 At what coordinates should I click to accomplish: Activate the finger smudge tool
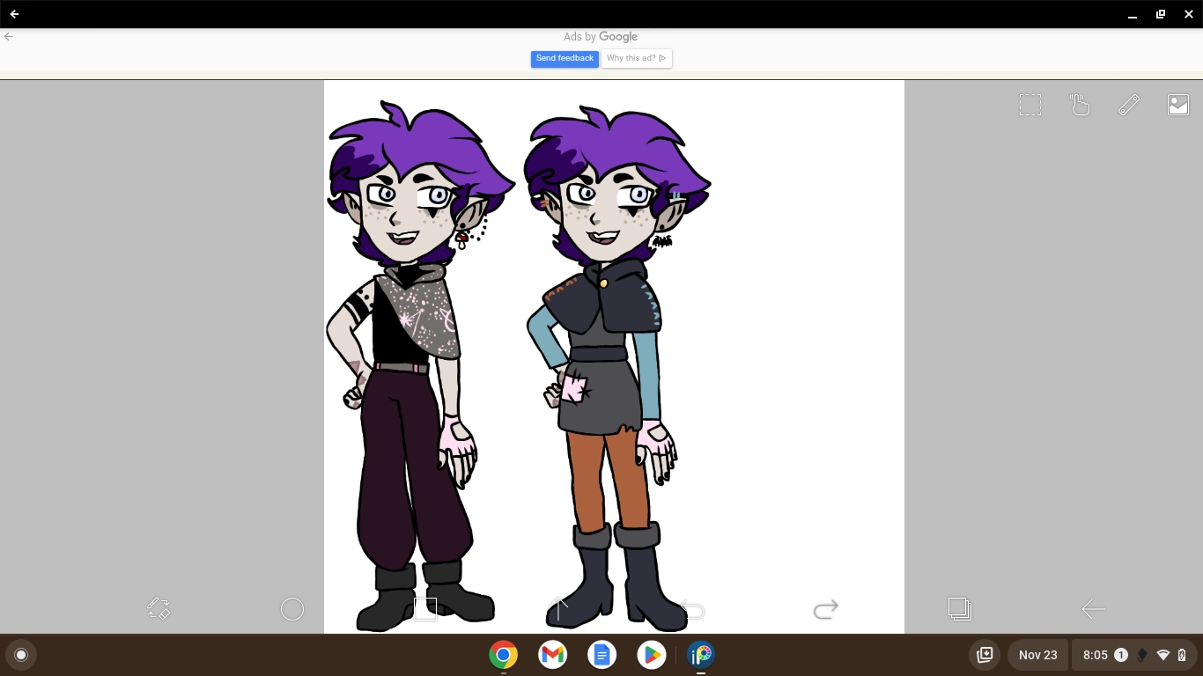(1080, 104)
